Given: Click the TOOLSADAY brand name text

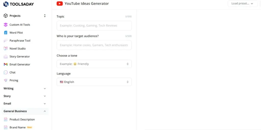Looking at the screenshot, I should click(x=22, y=4).
